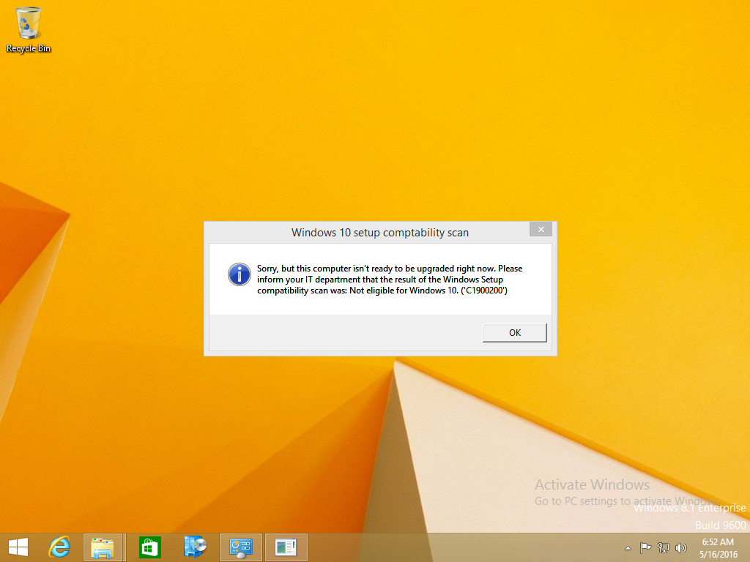Show hidden tray icons arrow
750x562 pixels.
[628, 548]
